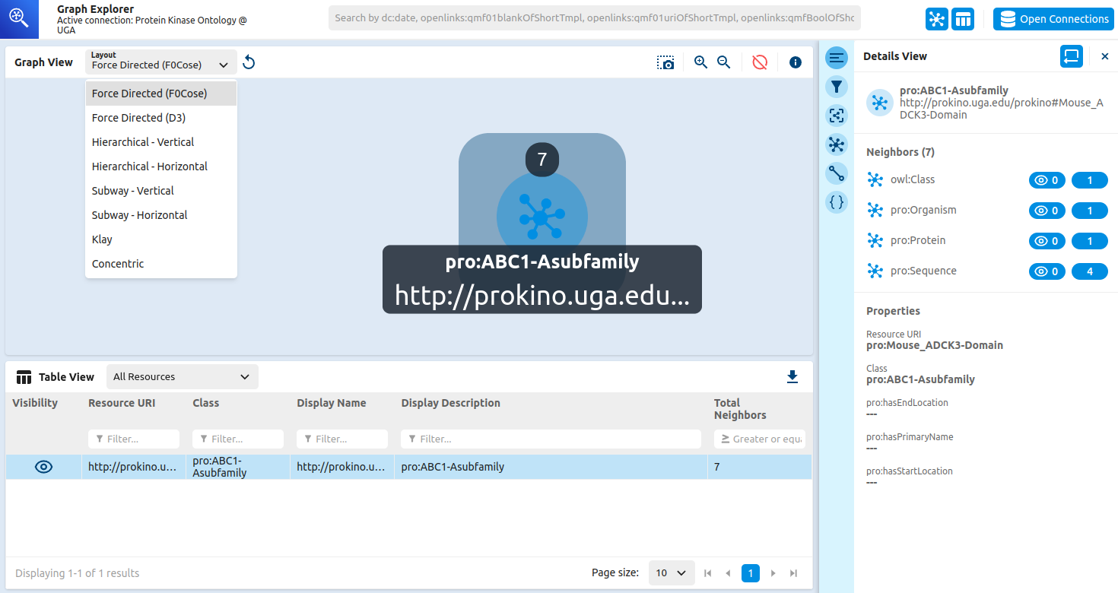This screenshot has height=593, width=1118.
Task: Toggle visibility eye in the table row
Action: [x=44, y=467]
